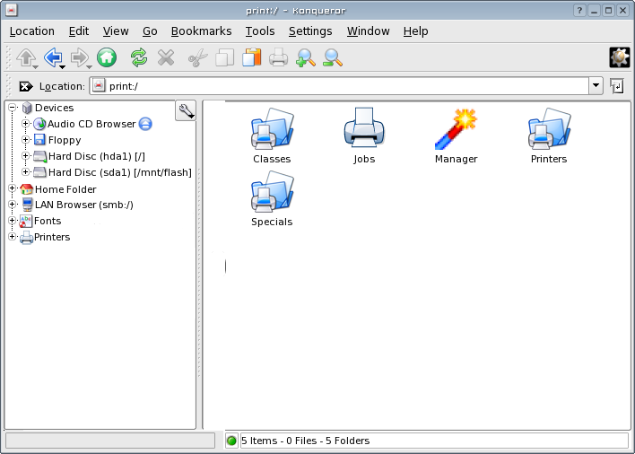
Task: Open the View menu
Action: click(x=116, y=31)
